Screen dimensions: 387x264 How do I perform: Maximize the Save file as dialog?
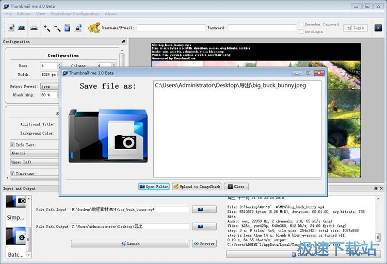coord(308,73)
